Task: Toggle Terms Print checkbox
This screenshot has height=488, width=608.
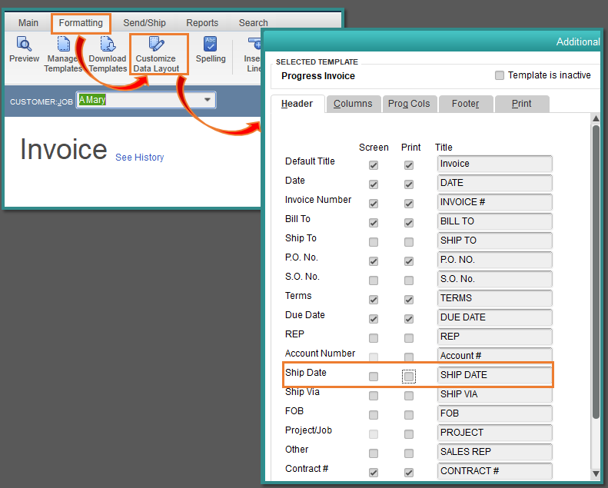Action: pyautogui.click(x=409, y=300)
